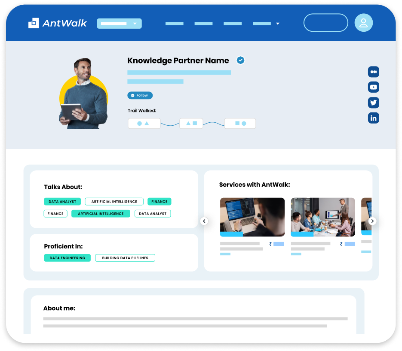Open the team meeting service thumbnail

point(323,217)
